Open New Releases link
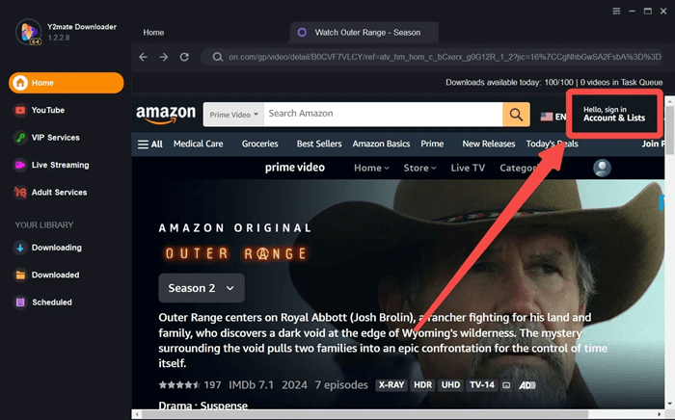Image resolution: width=675 pixels, height=420 pixels. (489, 144)
